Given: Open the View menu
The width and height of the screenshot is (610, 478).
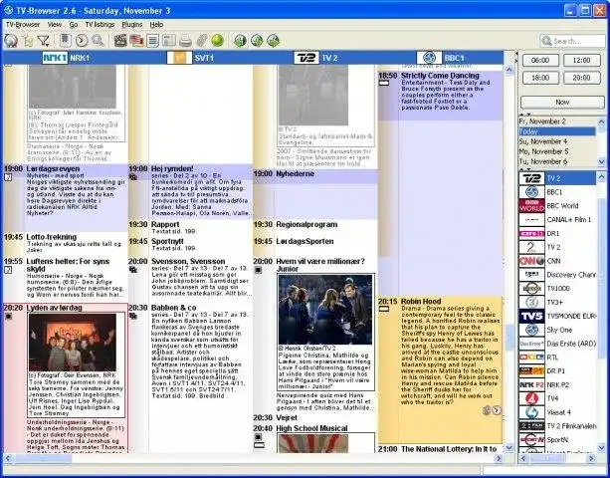Looking at the screenshot, I should pos(55,25).
